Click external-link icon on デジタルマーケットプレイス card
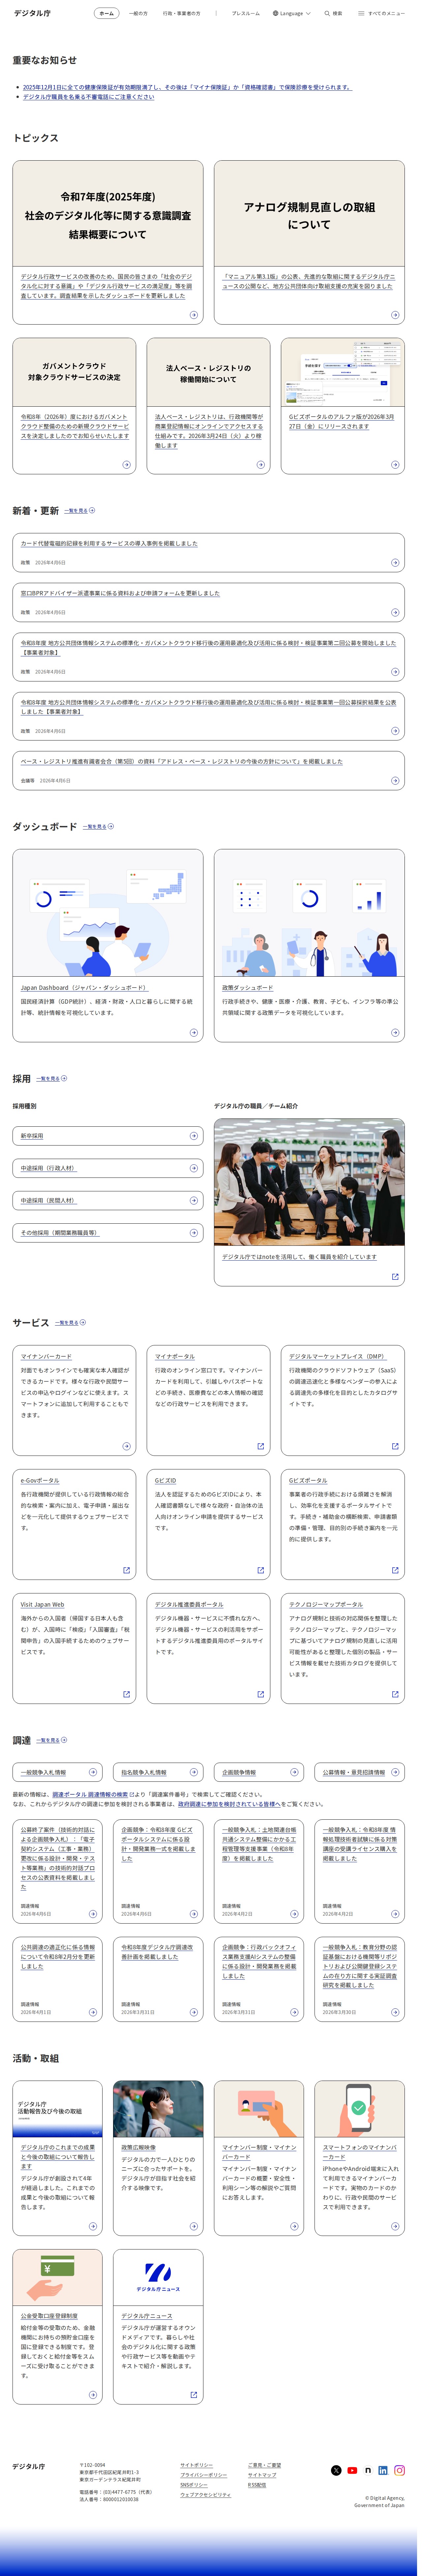The image size is (422, 2576). [x=395, y=1446]
